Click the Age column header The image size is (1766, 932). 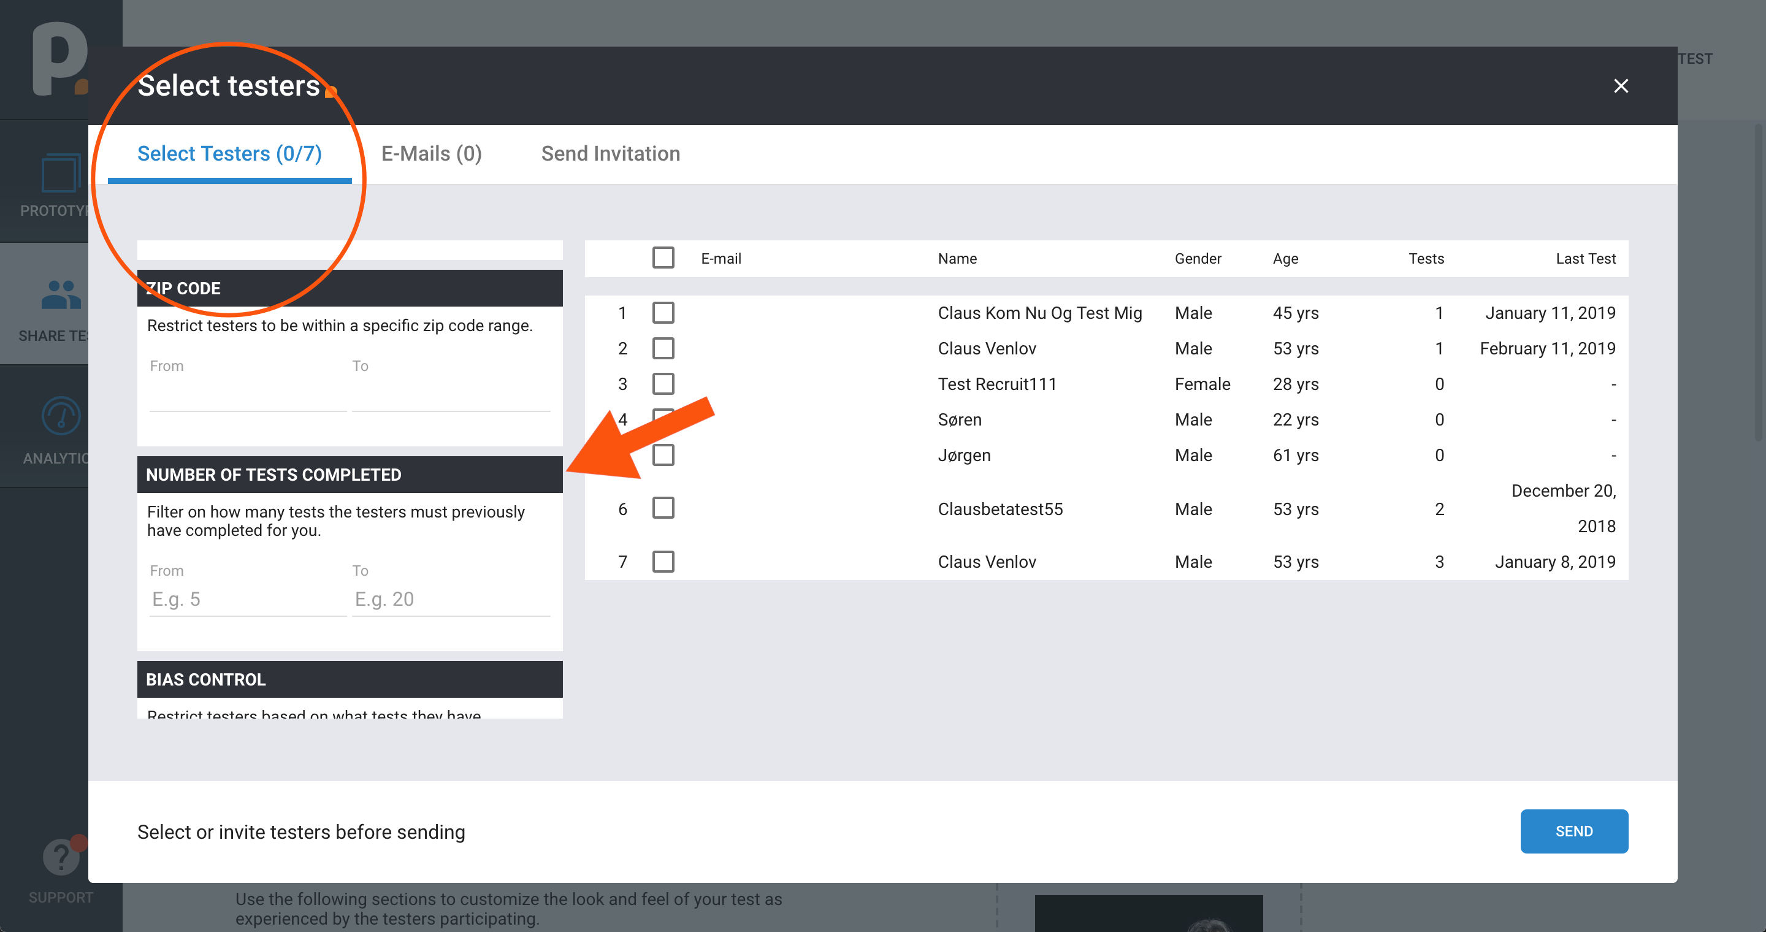1285,258
